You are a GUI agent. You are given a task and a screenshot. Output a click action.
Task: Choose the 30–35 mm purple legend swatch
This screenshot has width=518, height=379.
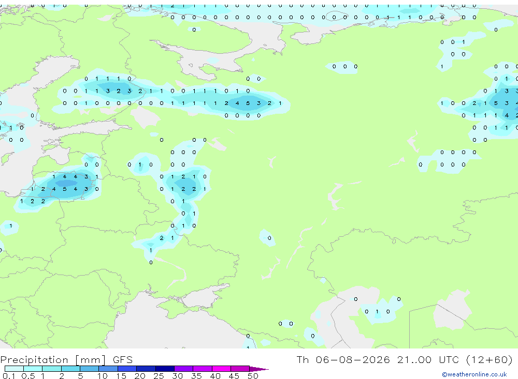(184, 369)
